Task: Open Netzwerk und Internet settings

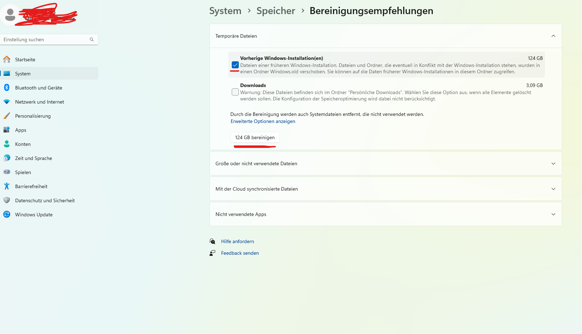Action: coord(49,102)
